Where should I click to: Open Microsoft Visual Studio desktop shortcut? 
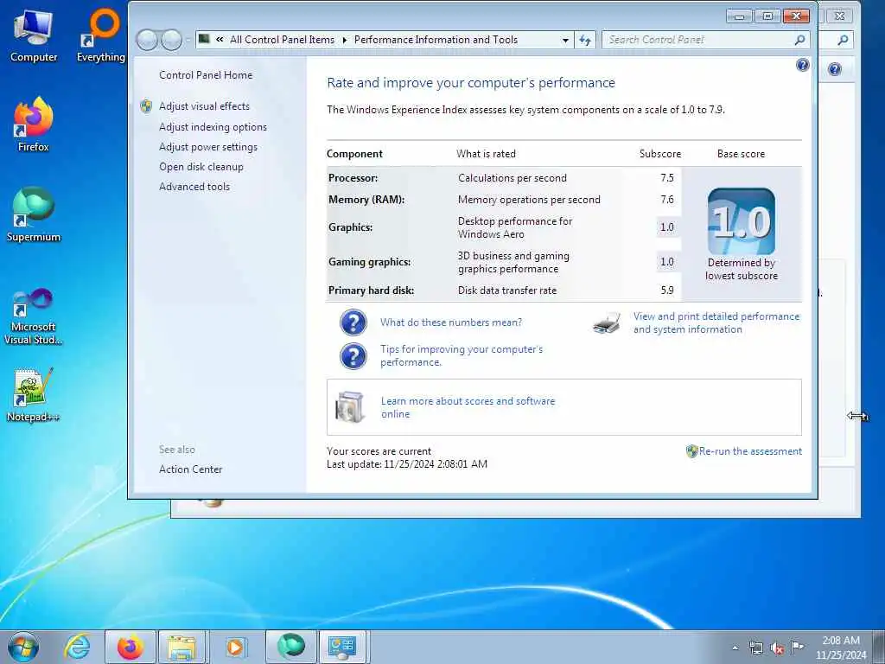(34, 316)
